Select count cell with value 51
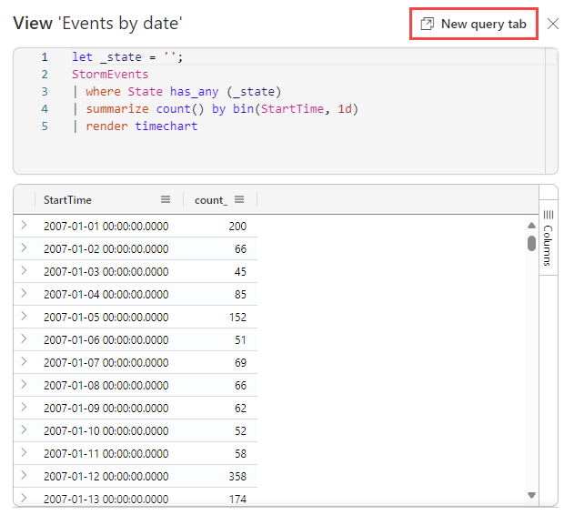 [x=240, y=340]
